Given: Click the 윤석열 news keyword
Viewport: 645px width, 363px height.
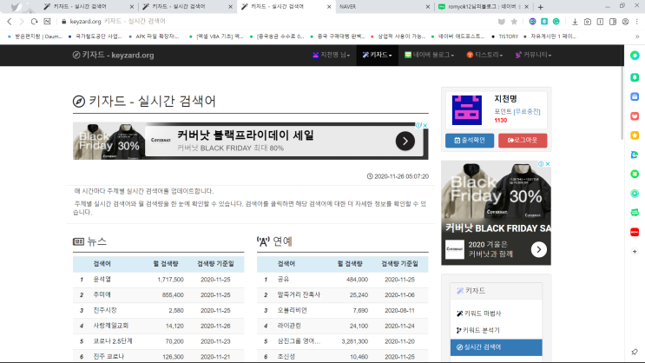Looking at the screenshot, I should 102,280.
